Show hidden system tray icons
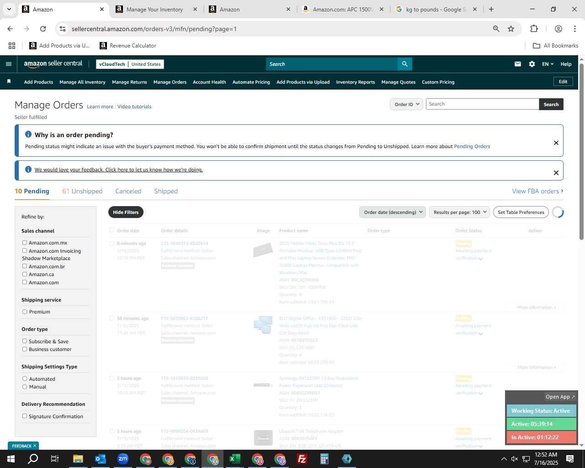Viewport: 585px width, 468px height. (x=504, y=459)
